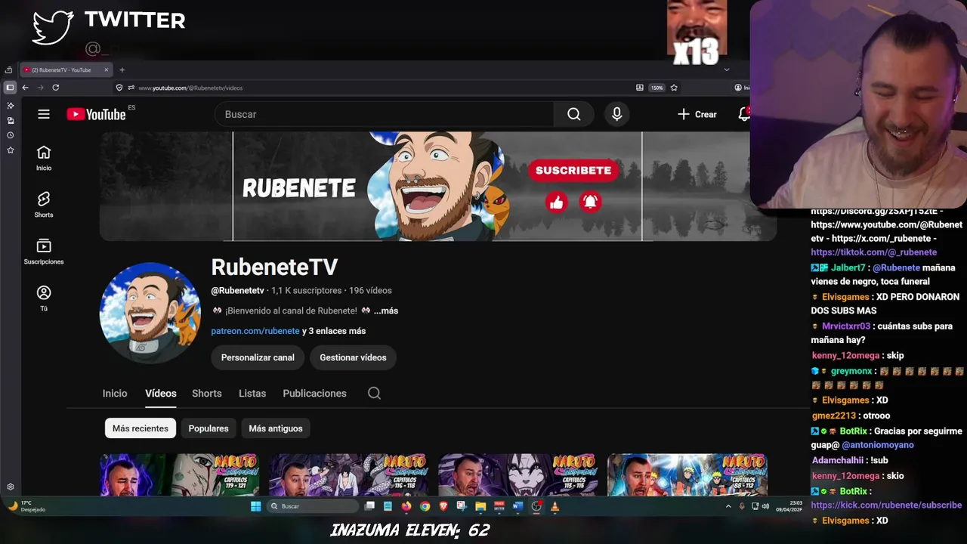Switch to the Shorts channel tab
The image size is (967, 544).
(x=207, y=393)
